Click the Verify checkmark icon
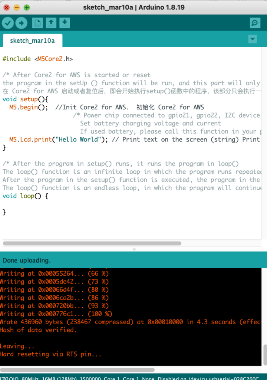Screen dimensions: 267x380 coord(8,23)
